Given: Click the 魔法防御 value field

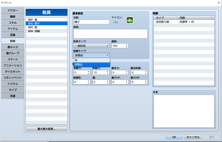Looking at the screenshot, I should coord(138,73).
